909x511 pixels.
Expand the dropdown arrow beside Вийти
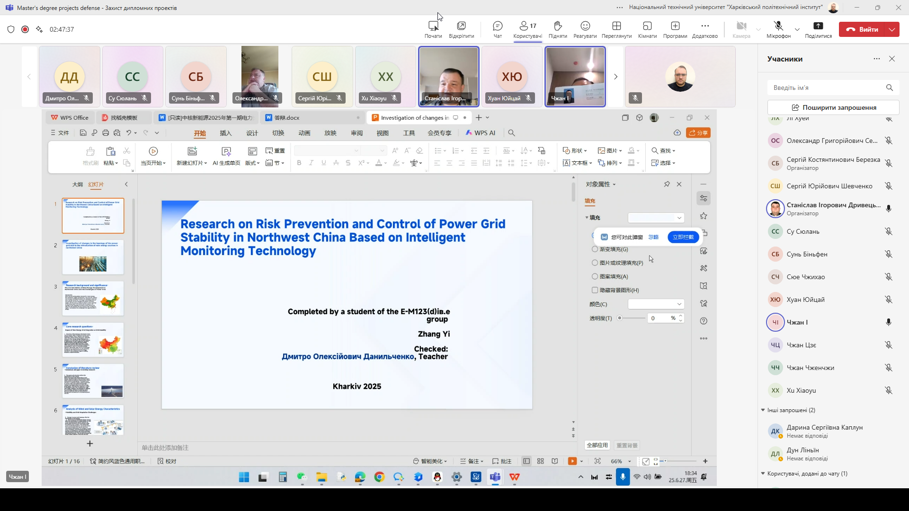892,29
